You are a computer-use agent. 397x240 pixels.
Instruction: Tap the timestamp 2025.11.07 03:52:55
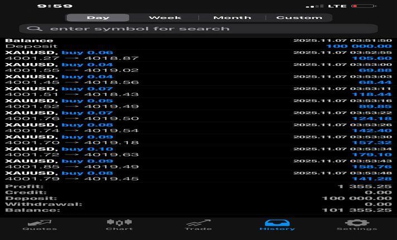(x=342, y=52)
